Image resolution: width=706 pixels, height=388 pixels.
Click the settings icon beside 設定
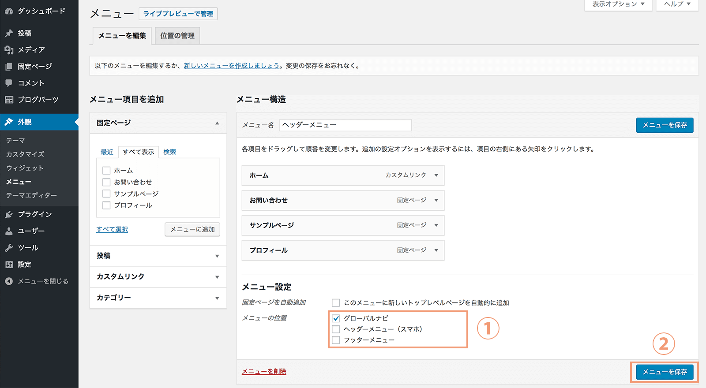tap(9, 265)
